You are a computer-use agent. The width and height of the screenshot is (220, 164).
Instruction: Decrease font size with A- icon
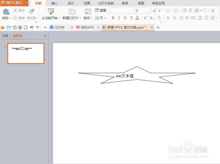coord(160,11)
